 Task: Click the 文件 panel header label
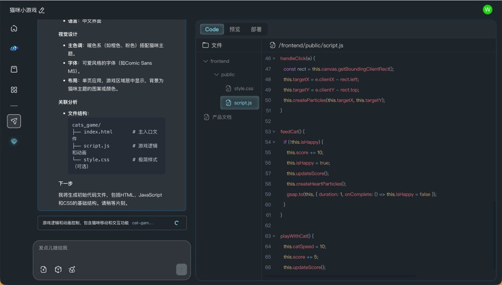click(217, 46)
